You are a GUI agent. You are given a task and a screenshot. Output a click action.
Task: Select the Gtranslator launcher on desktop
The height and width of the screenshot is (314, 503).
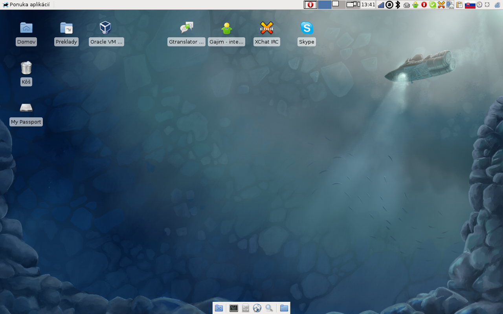click(x=187, y=28)
